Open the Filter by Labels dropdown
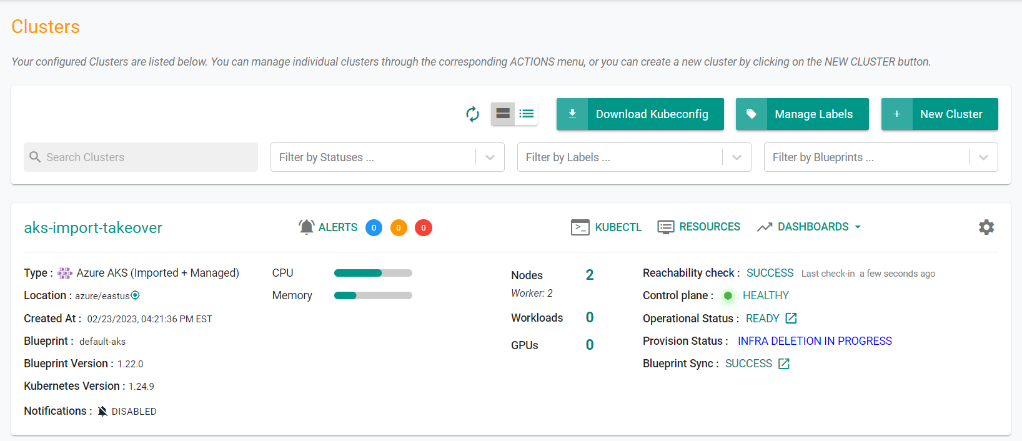Viewport: 1022px width, 441px height. click(634, 157)
